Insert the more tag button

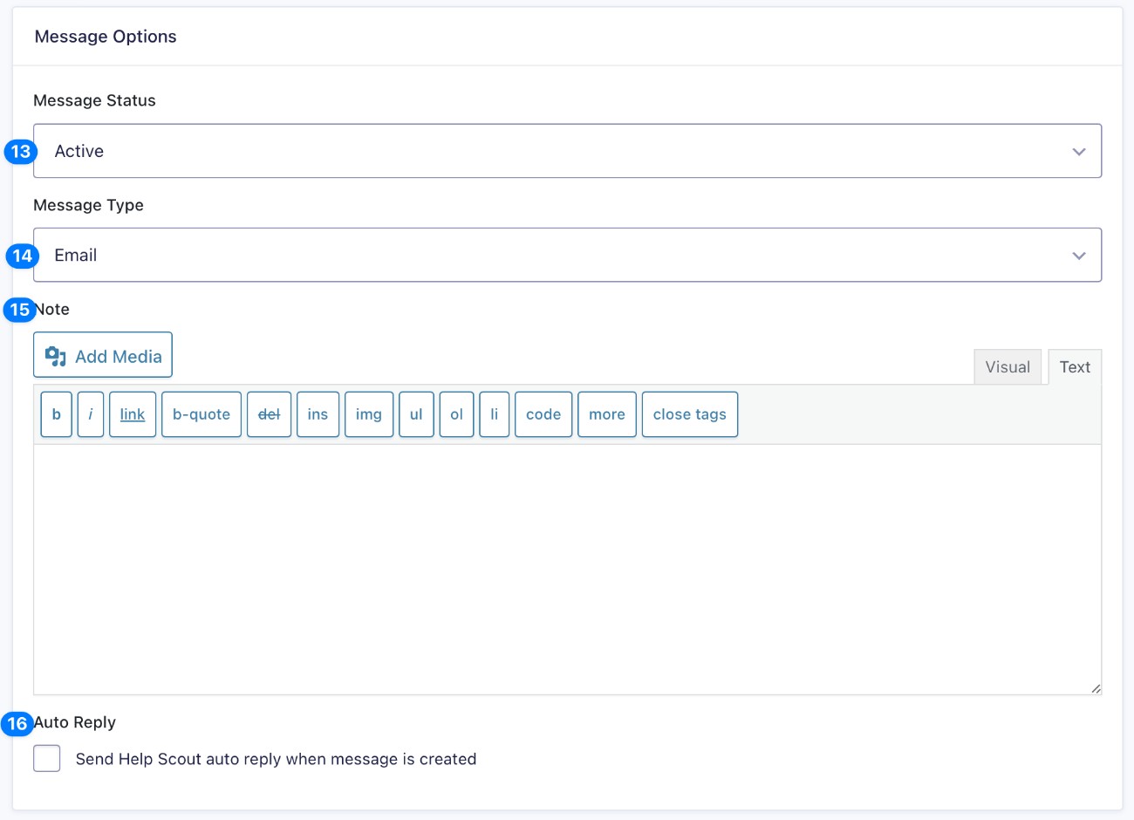607,414
